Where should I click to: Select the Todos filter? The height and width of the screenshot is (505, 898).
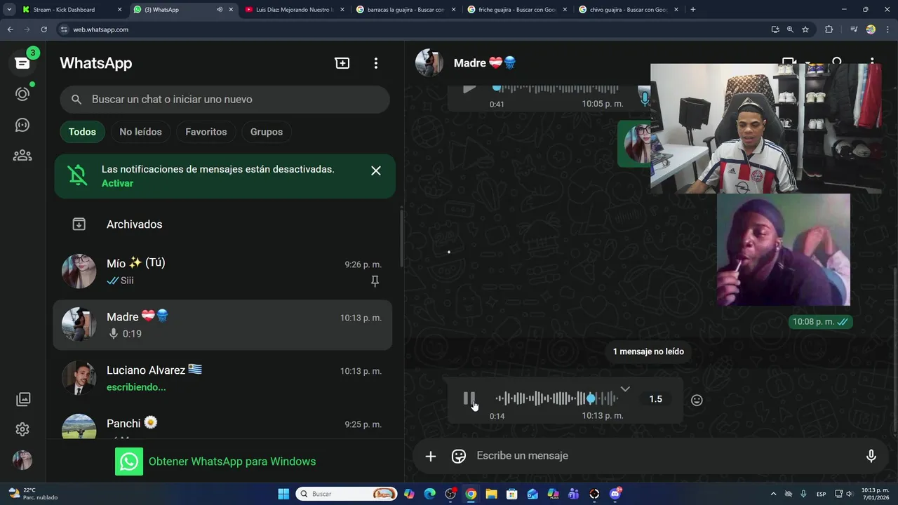[x=82, y=132]
